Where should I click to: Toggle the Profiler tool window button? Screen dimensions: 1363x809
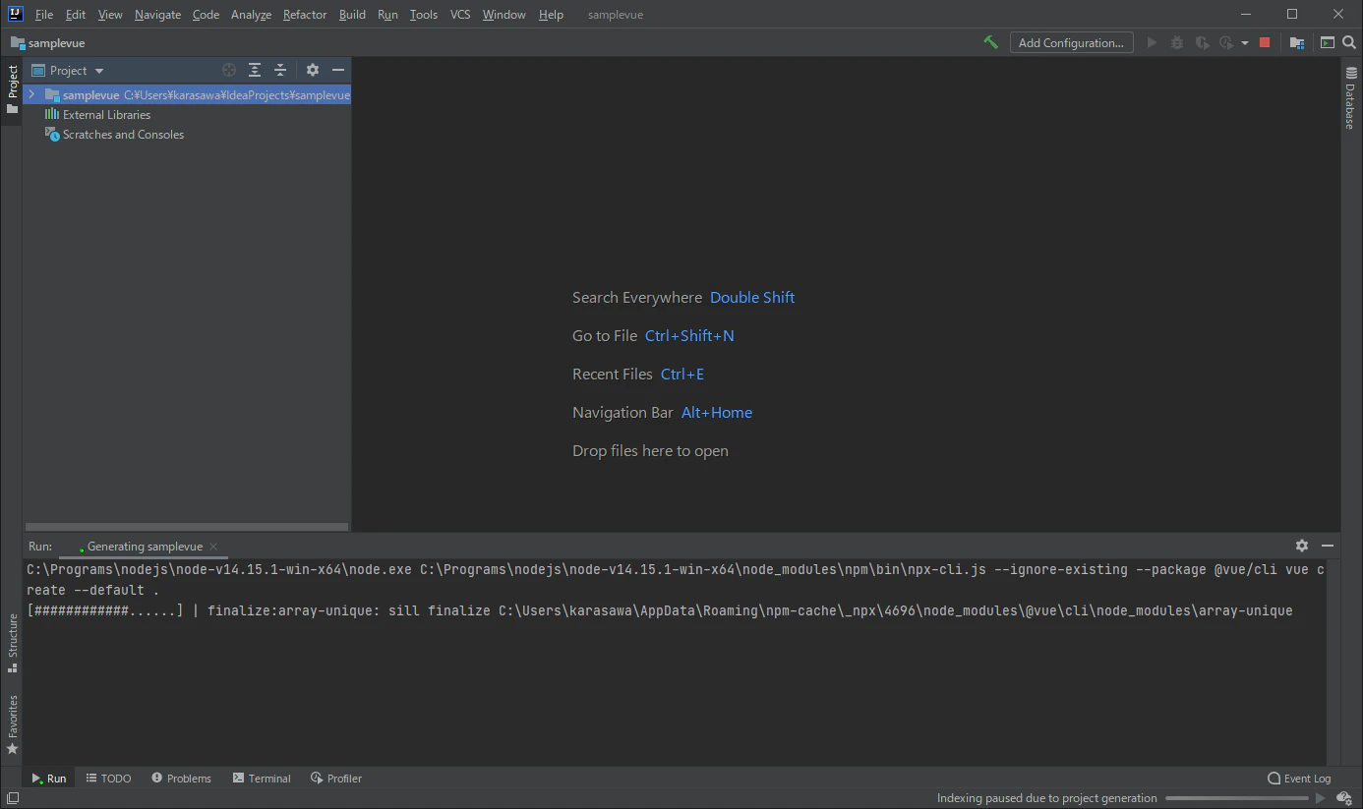[336, 778]
